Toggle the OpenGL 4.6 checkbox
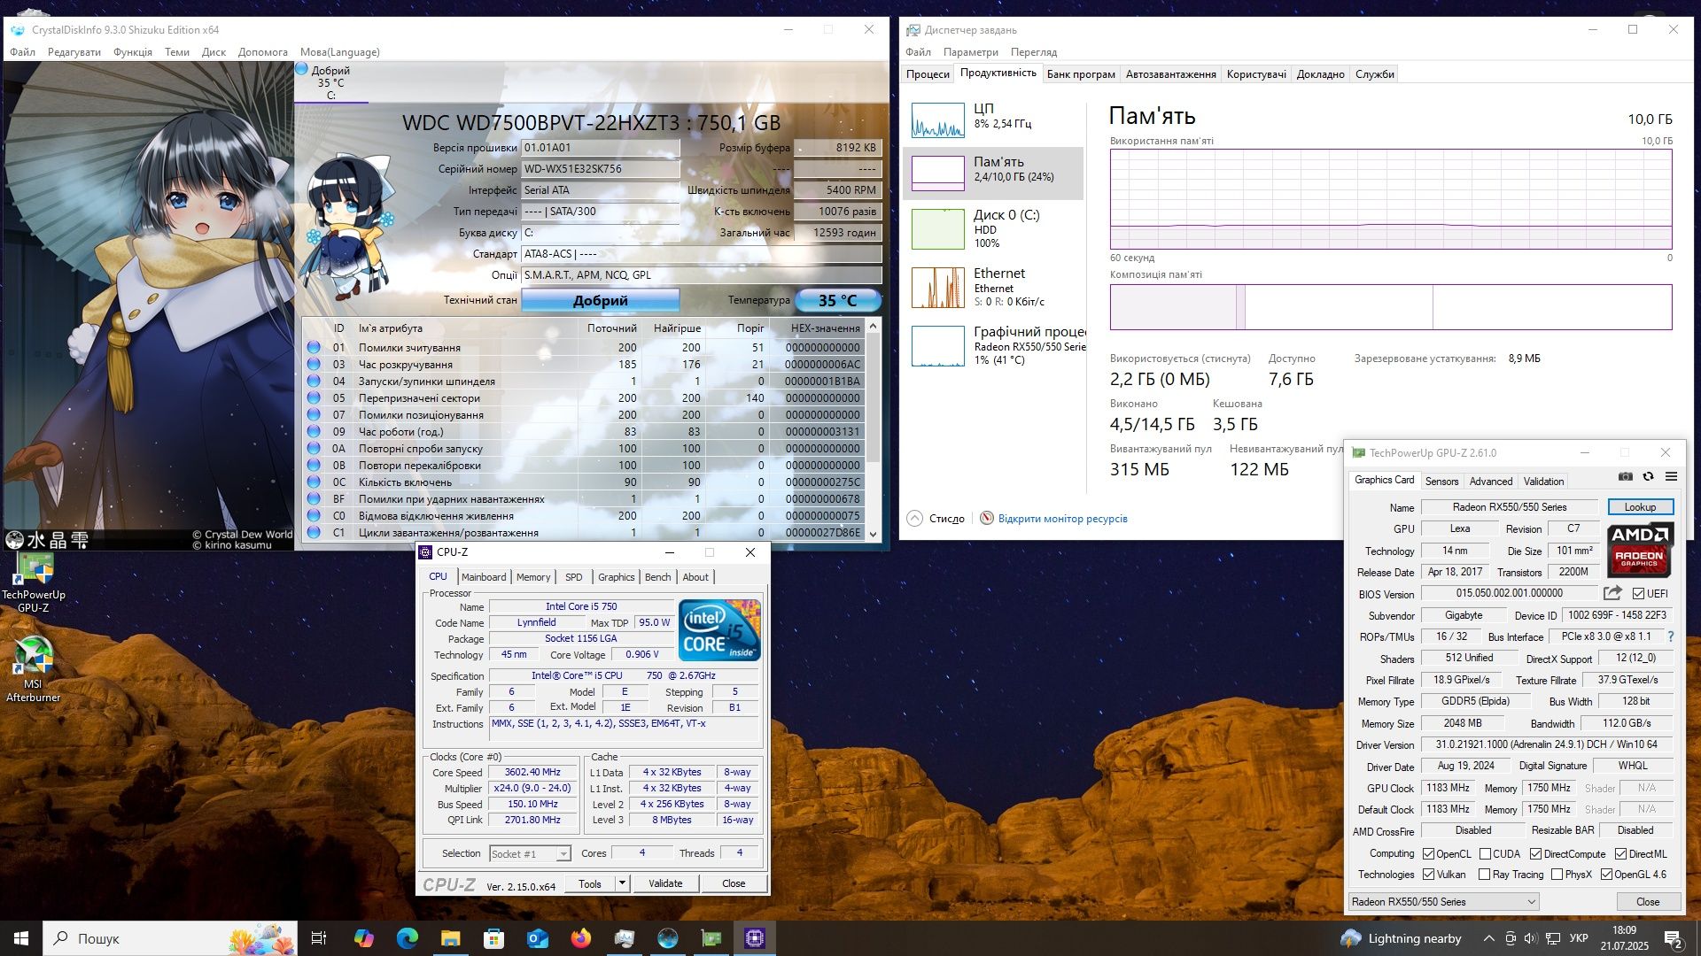 pyautogui.click(x=1606, y=874)
